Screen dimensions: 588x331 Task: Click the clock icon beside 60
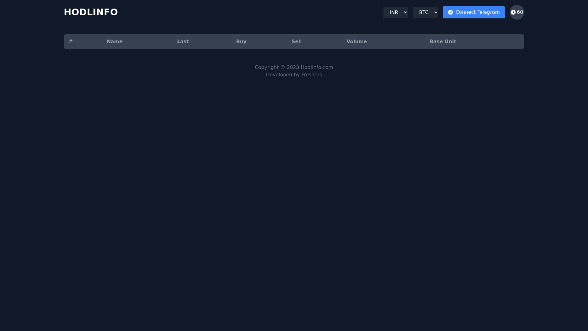point(513,12)
